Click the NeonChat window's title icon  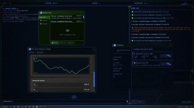(41, 13)
